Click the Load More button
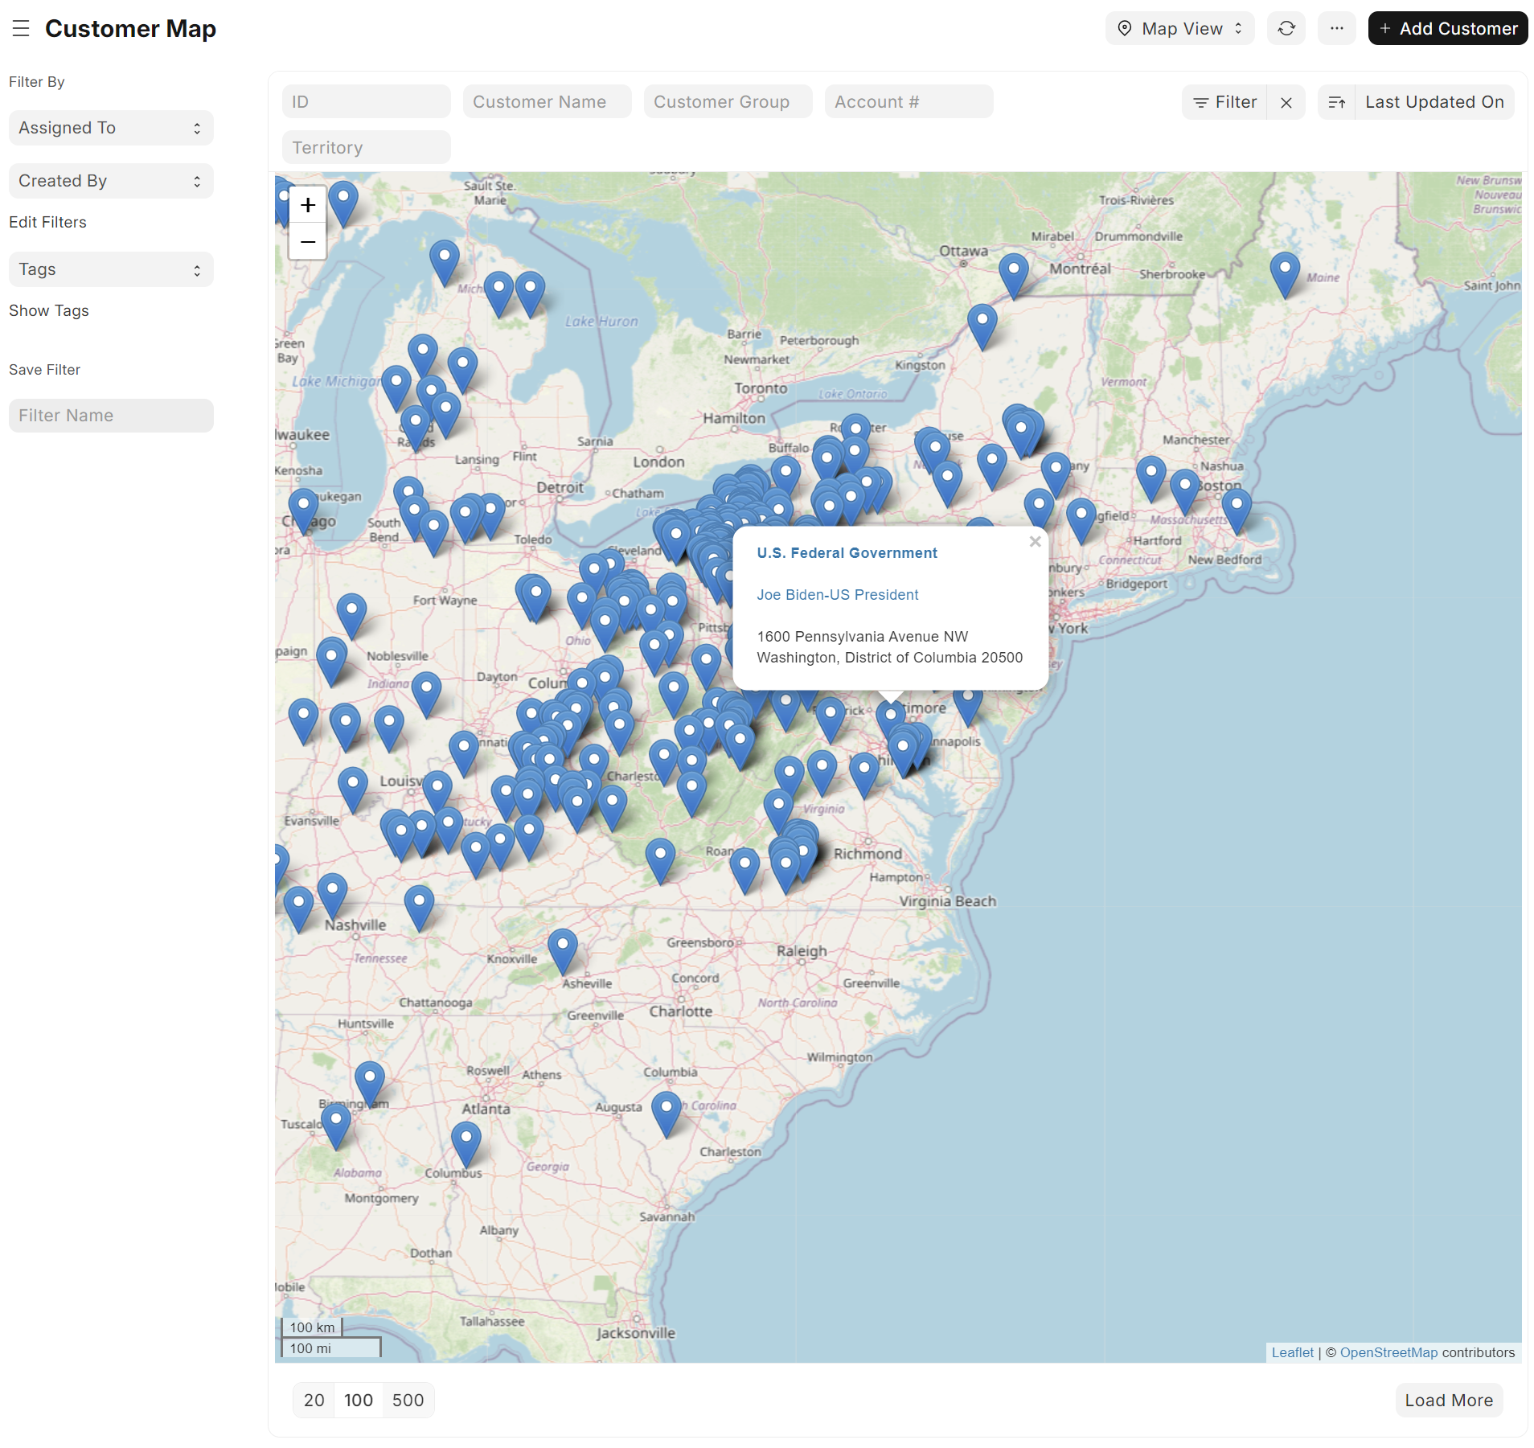This screenshot has width=1534, height=1448. click(1449, 1401)
